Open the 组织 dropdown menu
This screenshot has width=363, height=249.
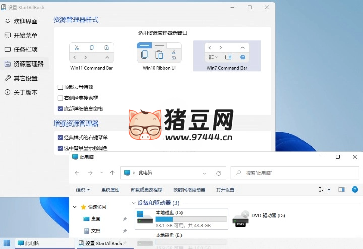(x=83, y=190)
